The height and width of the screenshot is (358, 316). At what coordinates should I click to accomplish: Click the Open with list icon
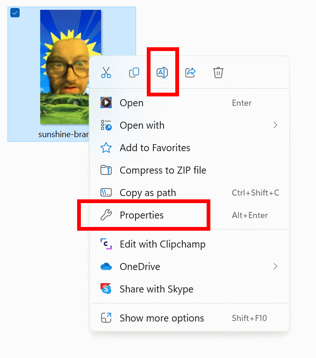pos(106,125)
